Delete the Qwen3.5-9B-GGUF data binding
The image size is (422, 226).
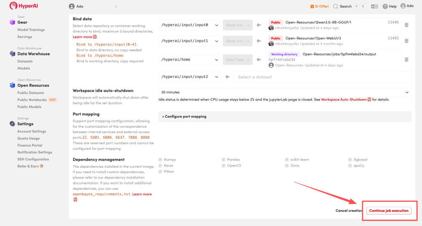tap(406, 25)
